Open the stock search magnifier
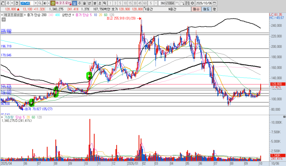The width and height of the screenshot is (286, 166). [x=40, y=3]
